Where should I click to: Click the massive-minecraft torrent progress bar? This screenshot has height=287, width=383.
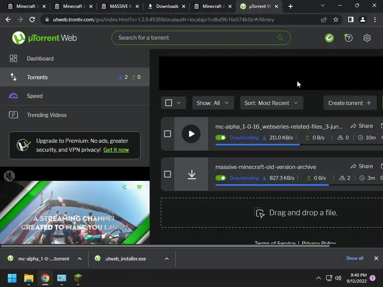(x=299, y=185)
